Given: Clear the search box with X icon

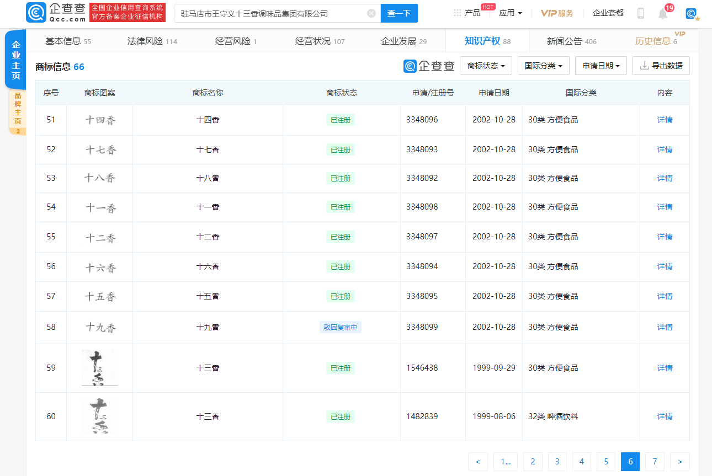Looking at the screenshot, I should pos(371,13).
